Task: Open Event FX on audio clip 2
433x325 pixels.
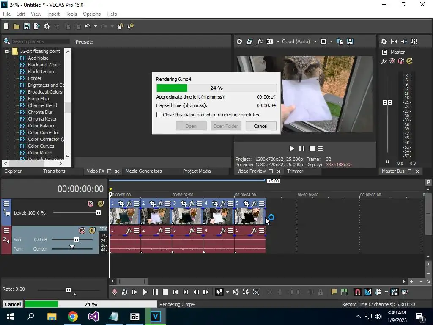Action: click(x=160, y=231)
